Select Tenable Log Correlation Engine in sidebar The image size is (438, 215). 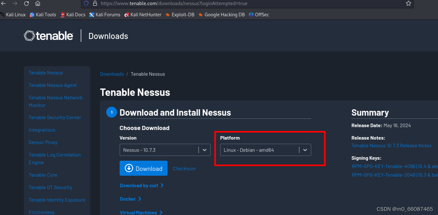(55, 158)
